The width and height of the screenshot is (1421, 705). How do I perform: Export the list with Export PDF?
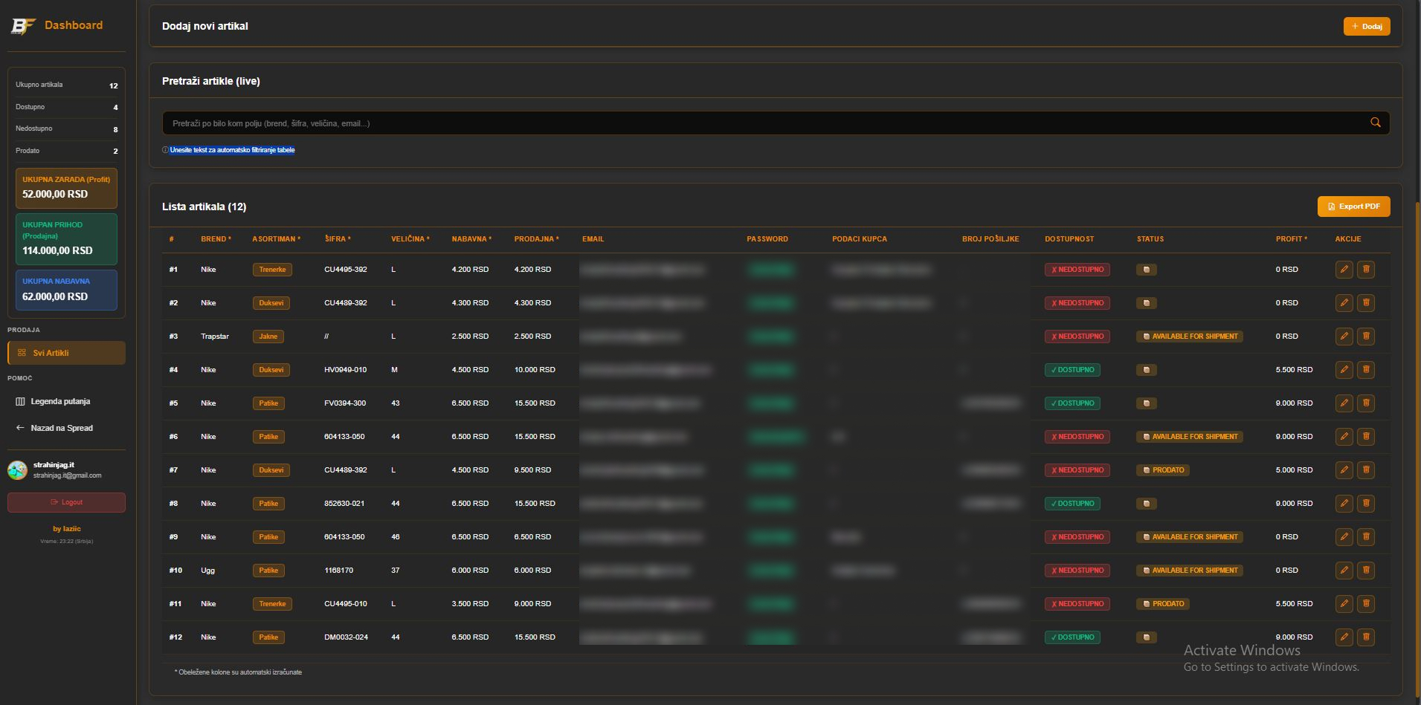point(1353,207)
